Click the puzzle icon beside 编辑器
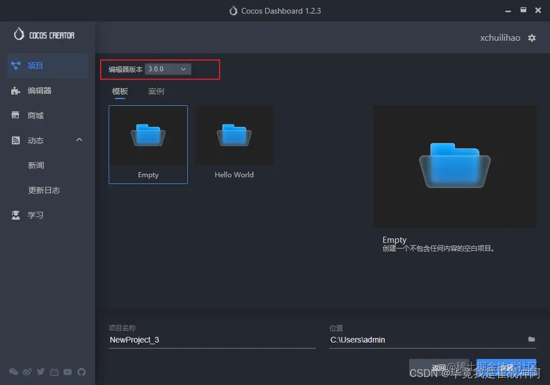The width and height of the screenshot is (550, 385). point(16,91)
